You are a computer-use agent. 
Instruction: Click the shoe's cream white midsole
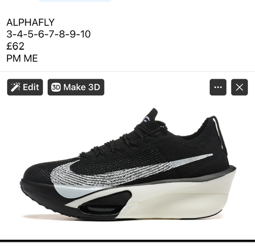pos(176,200)
